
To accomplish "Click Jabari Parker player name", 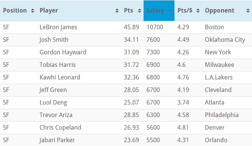I will [x=57, y=140].
